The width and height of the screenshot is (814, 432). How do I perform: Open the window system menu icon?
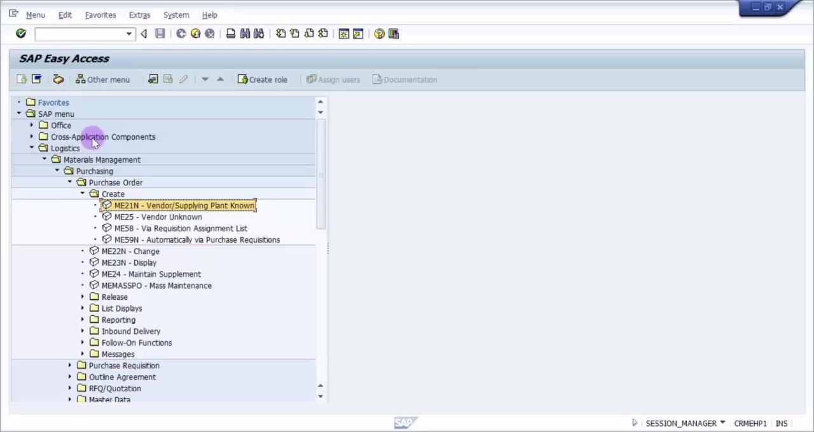click(x=13, y=13)
